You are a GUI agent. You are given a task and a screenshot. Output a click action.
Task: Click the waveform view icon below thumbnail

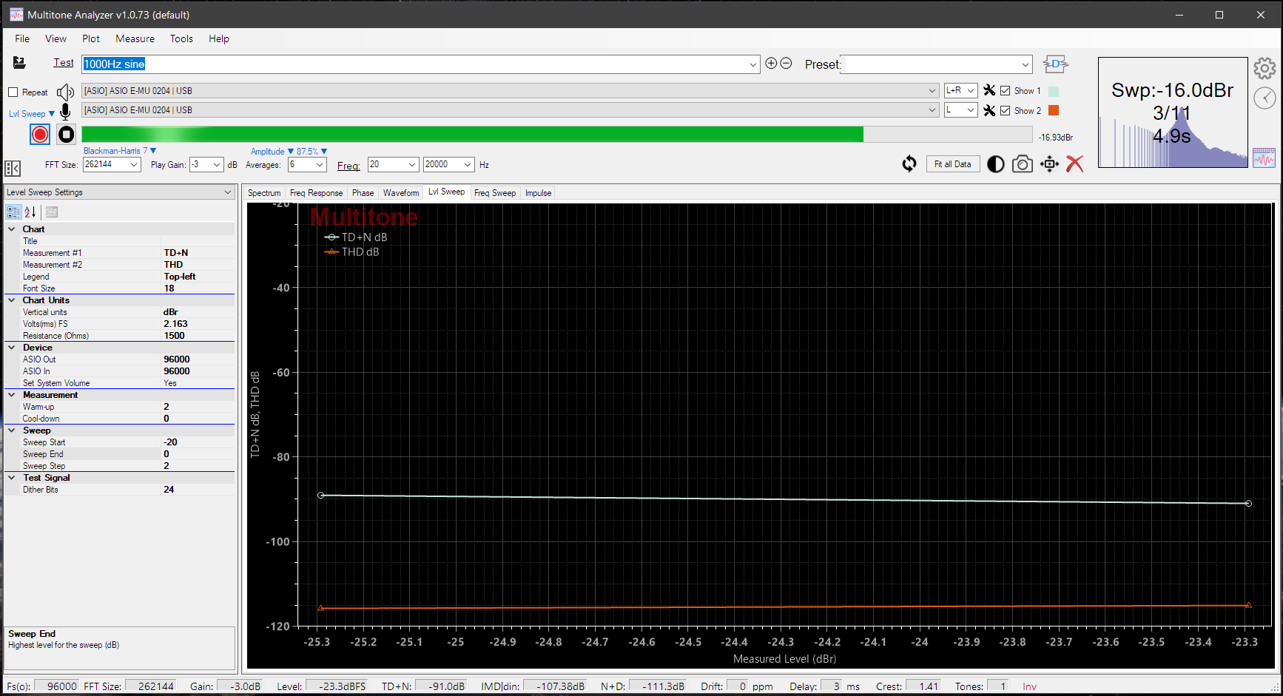coord(1264,158)
